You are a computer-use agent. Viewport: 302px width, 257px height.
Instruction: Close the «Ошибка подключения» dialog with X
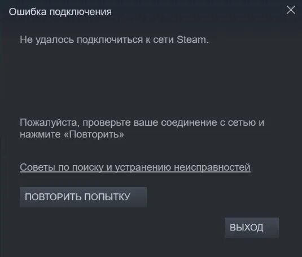(x=291, y=10)
